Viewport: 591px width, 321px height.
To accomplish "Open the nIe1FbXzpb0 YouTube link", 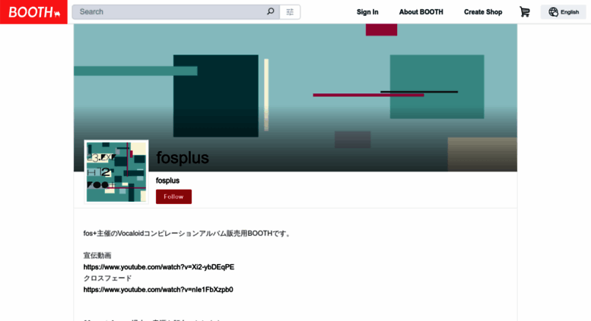I will pyautogui.click(x=158, y=289).
